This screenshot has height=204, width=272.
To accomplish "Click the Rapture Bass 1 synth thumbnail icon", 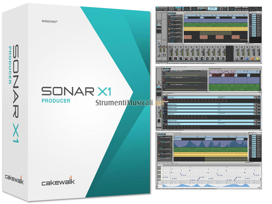I will click(165, 114).
